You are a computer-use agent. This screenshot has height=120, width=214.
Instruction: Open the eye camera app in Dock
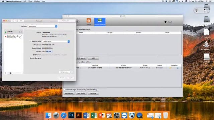point(132,115)
